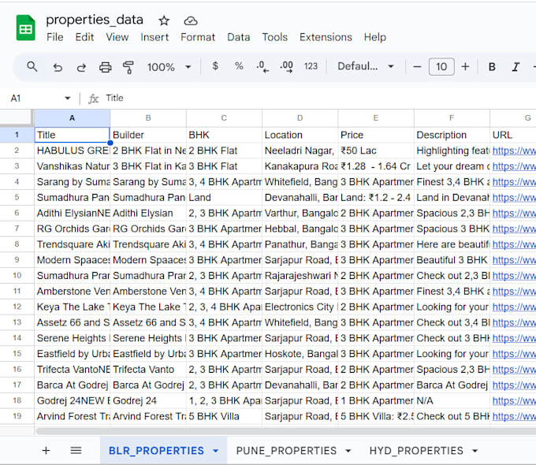This screenshot has width=536, height=465.
Task: Open BLR_PROPERTIES sheet tab menu arrow
Action: pos(216,451)
